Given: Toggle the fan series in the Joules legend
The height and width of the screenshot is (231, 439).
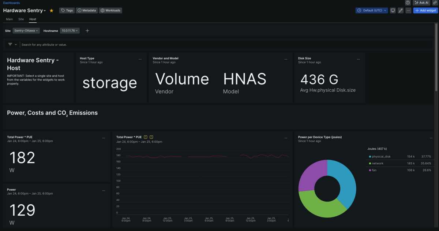Looking at the screenshot, I should (375, 170).
